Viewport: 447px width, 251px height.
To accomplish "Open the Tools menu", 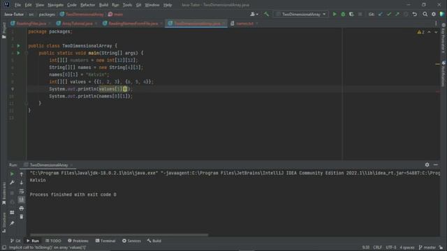I will pos(127,5).
